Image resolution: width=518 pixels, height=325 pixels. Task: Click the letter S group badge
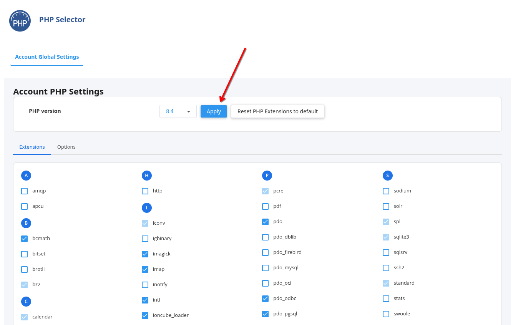click(x=388, y=176)
